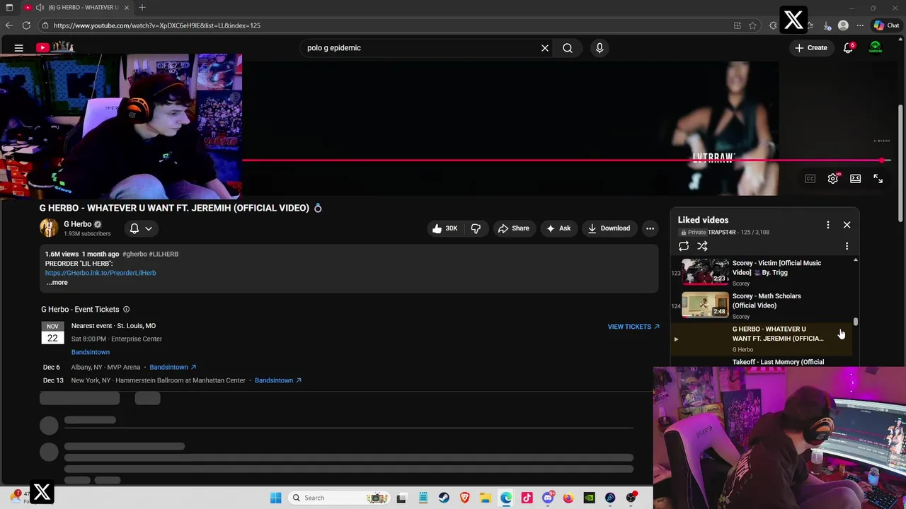Open G Herbo channel avatar
The image size is (906, 509).
pyautogui.click(x=49, y=228)
